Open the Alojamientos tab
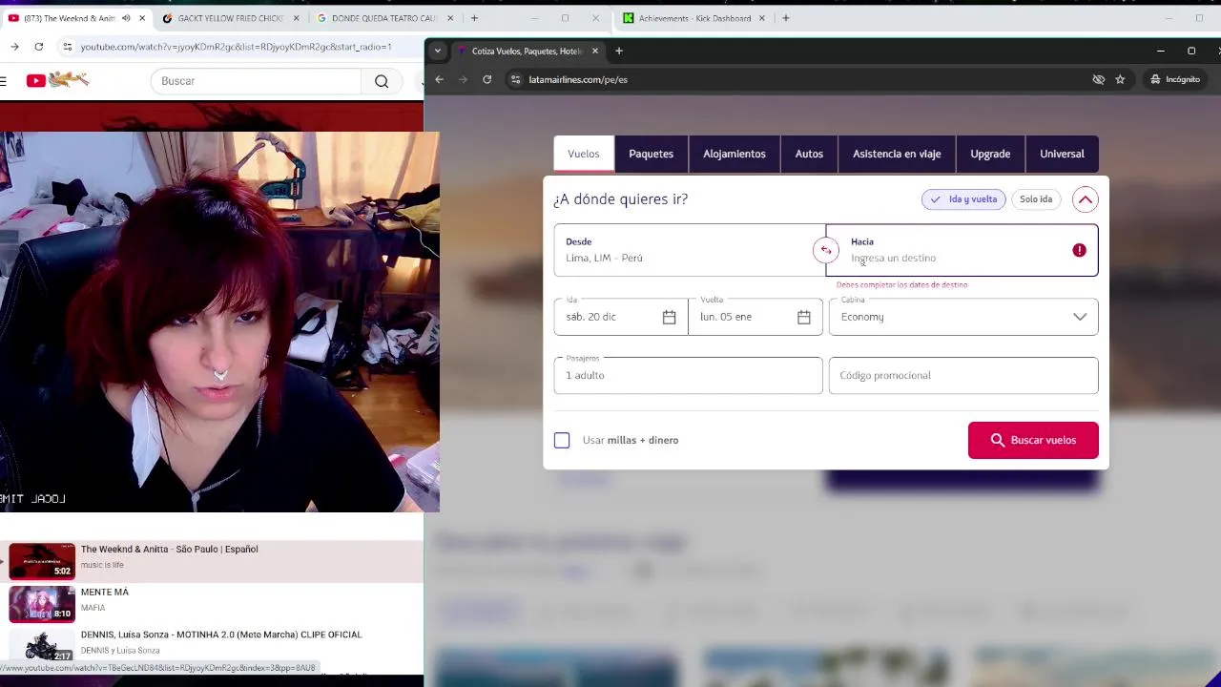This screenshot has width=1221, height=687. pos(735,154)
